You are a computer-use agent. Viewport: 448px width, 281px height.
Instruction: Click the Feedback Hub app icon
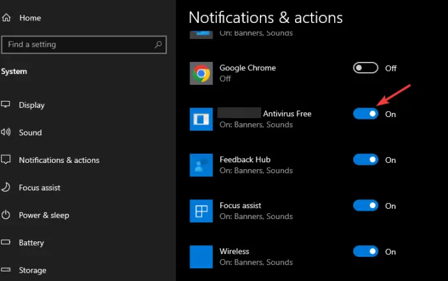coord(201,165)
